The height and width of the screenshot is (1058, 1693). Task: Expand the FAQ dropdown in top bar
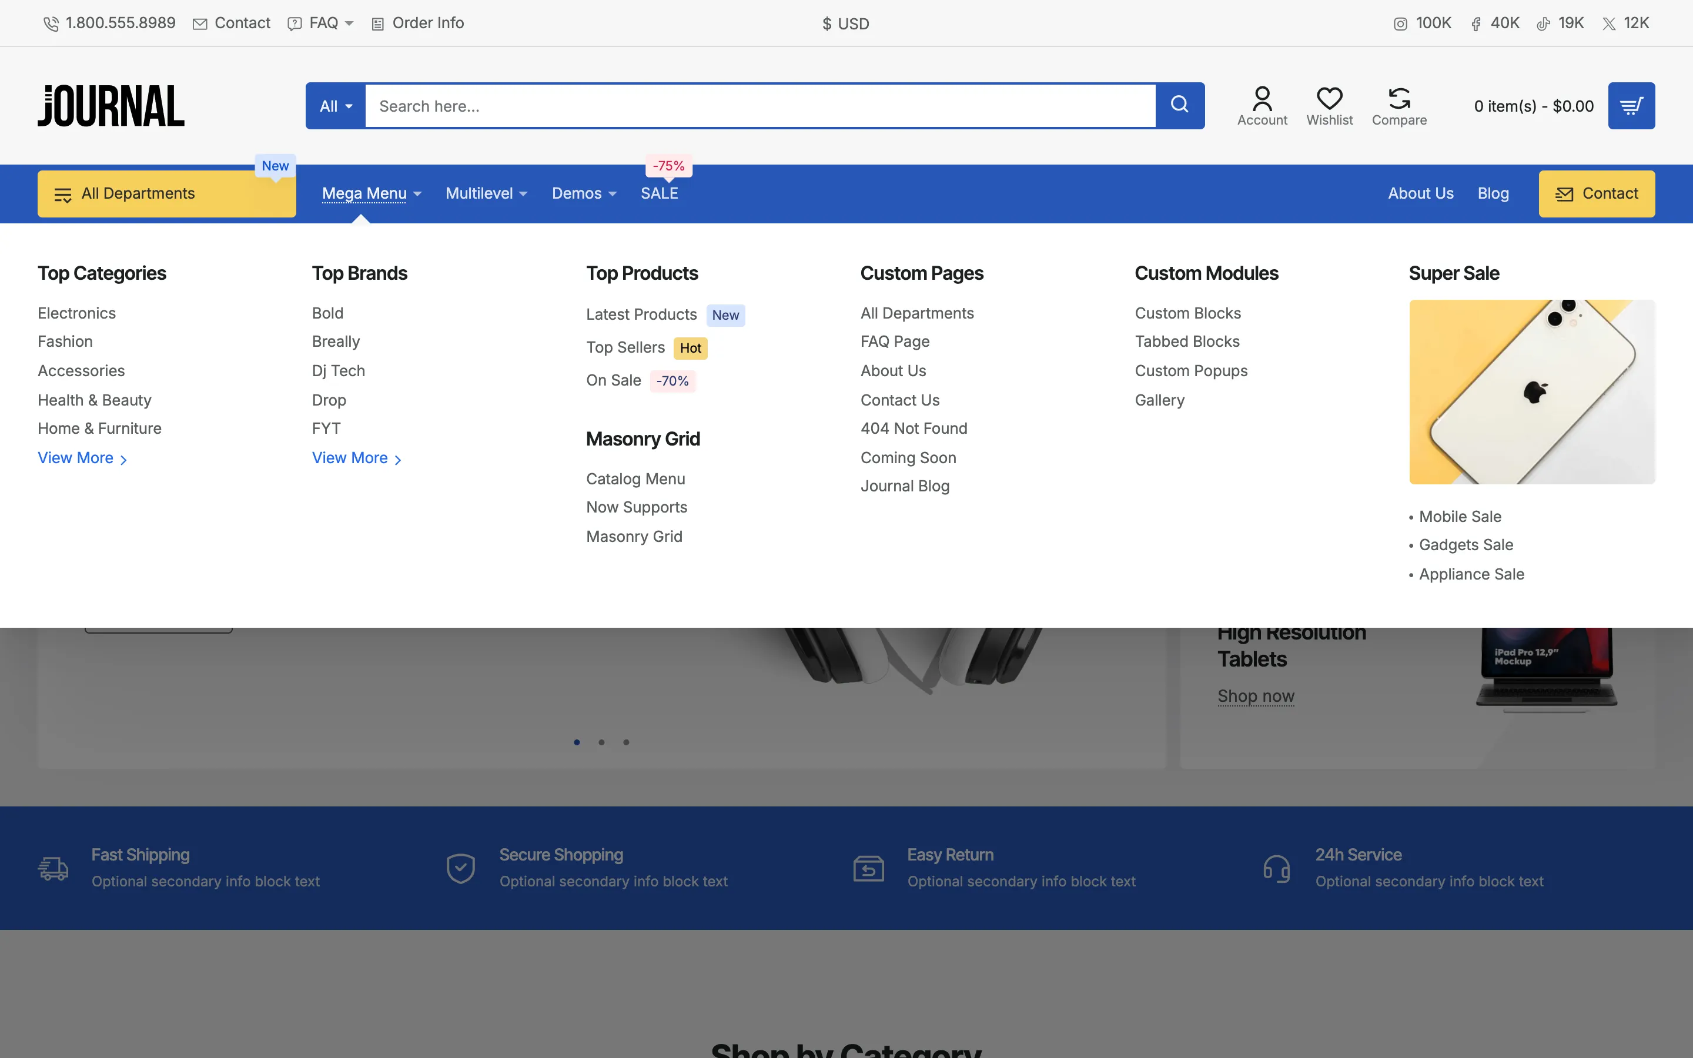click(x=320, y=23)
